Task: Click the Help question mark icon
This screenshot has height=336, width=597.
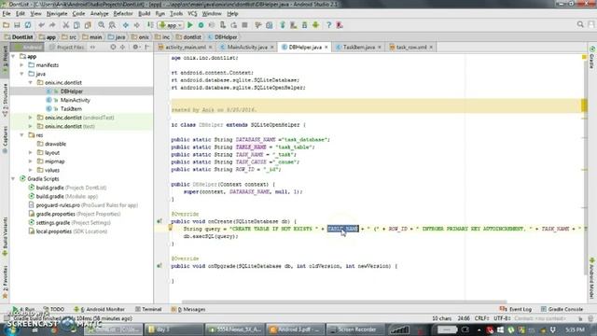Action: coord(329,25)
